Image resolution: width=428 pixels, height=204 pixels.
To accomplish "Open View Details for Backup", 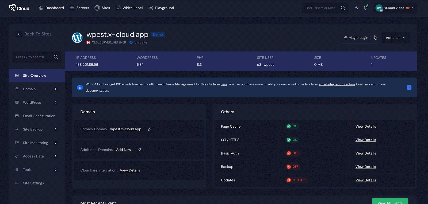I will pos(366,167).
